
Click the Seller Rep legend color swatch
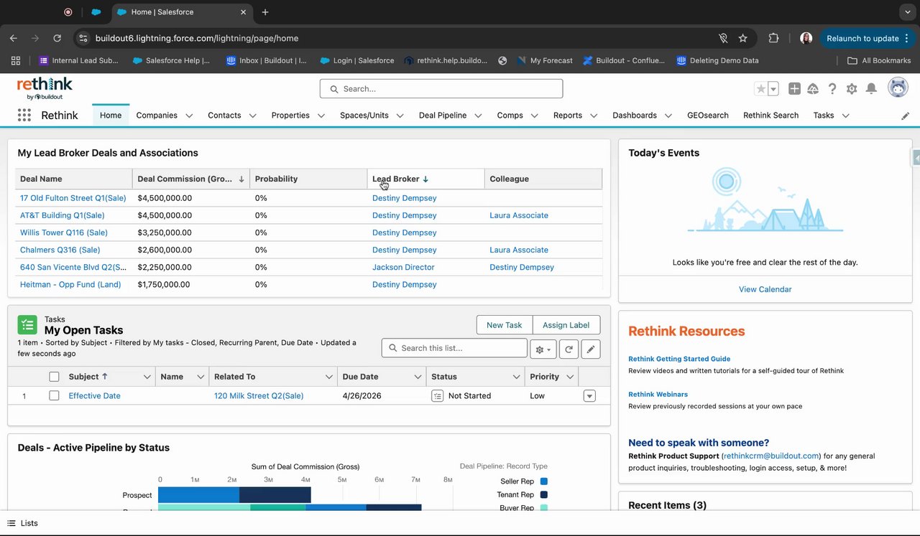point(544,481)
